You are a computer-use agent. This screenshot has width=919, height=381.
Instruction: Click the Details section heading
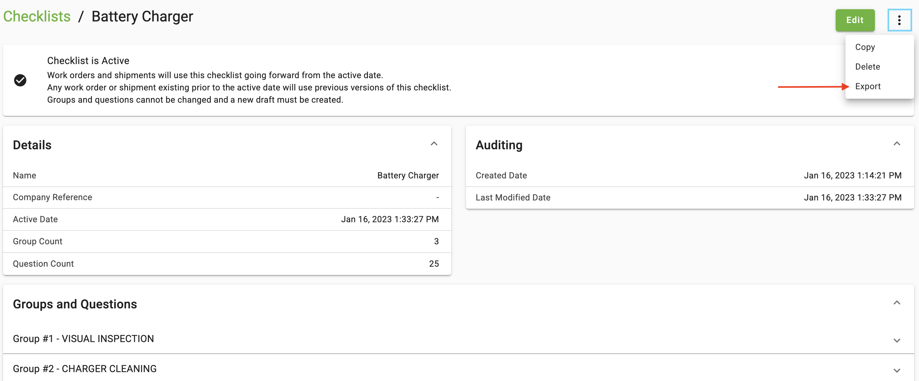point(32,145)
